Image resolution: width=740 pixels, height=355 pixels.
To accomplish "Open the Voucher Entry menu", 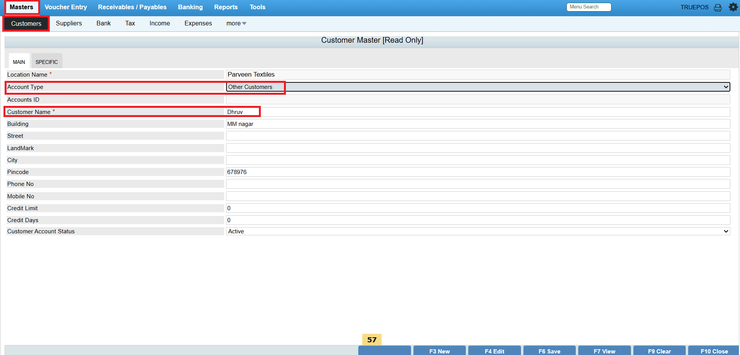I will tap(66, 7).
